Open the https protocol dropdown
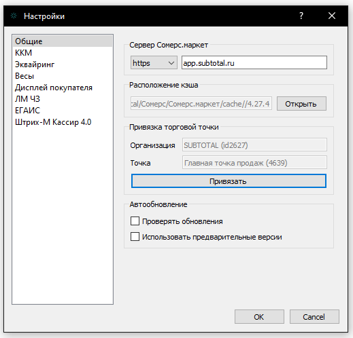This screenshot has width=353, height=338. (x=154, y=63)
